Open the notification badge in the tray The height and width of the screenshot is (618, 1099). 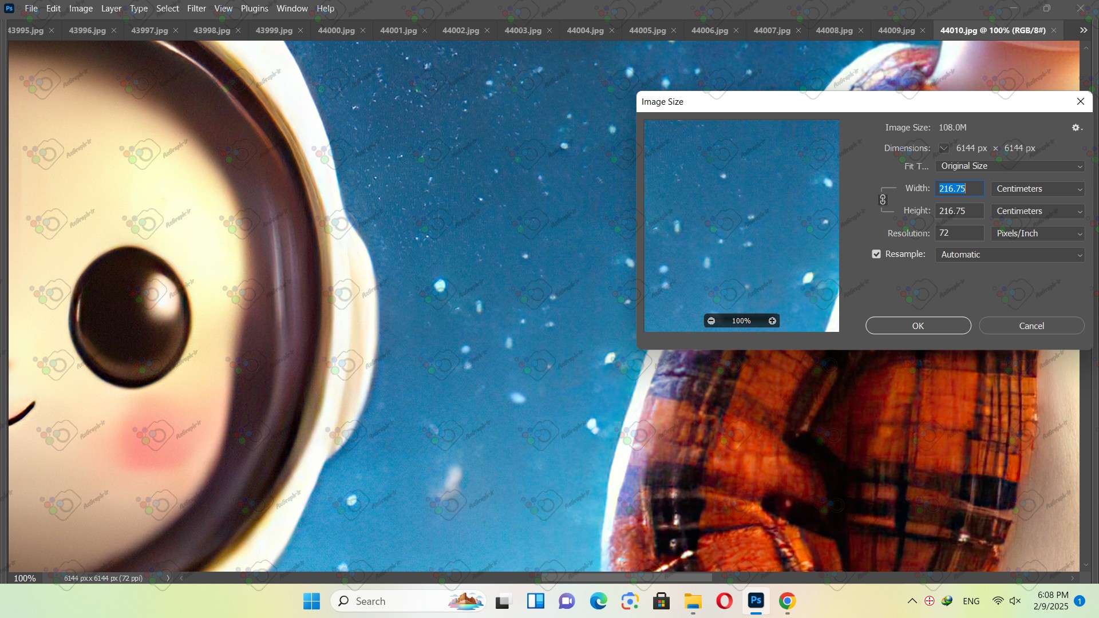(x=1080, y=601)
